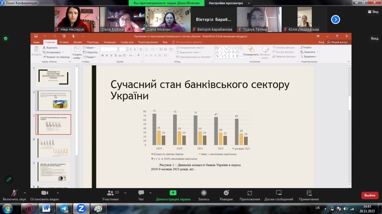Leave the meeting with Выйти button
The height and width of the screenshot is (214, 382).
(370, 195)
